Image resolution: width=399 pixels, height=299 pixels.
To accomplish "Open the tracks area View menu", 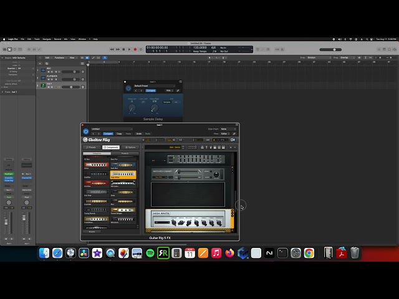I will (72, 58).
